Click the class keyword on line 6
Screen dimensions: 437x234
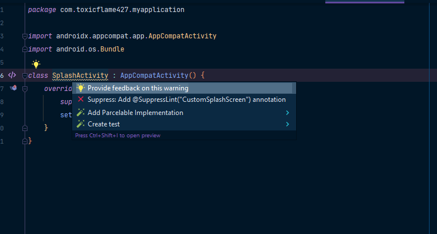(x=38, y=76)
